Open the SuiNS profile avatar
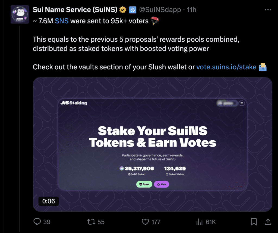278x233 pixels. point(20,14)
